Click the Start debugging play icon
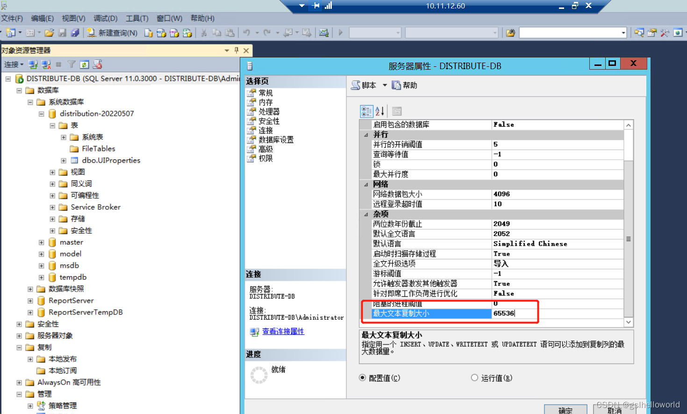 [341, 33]
